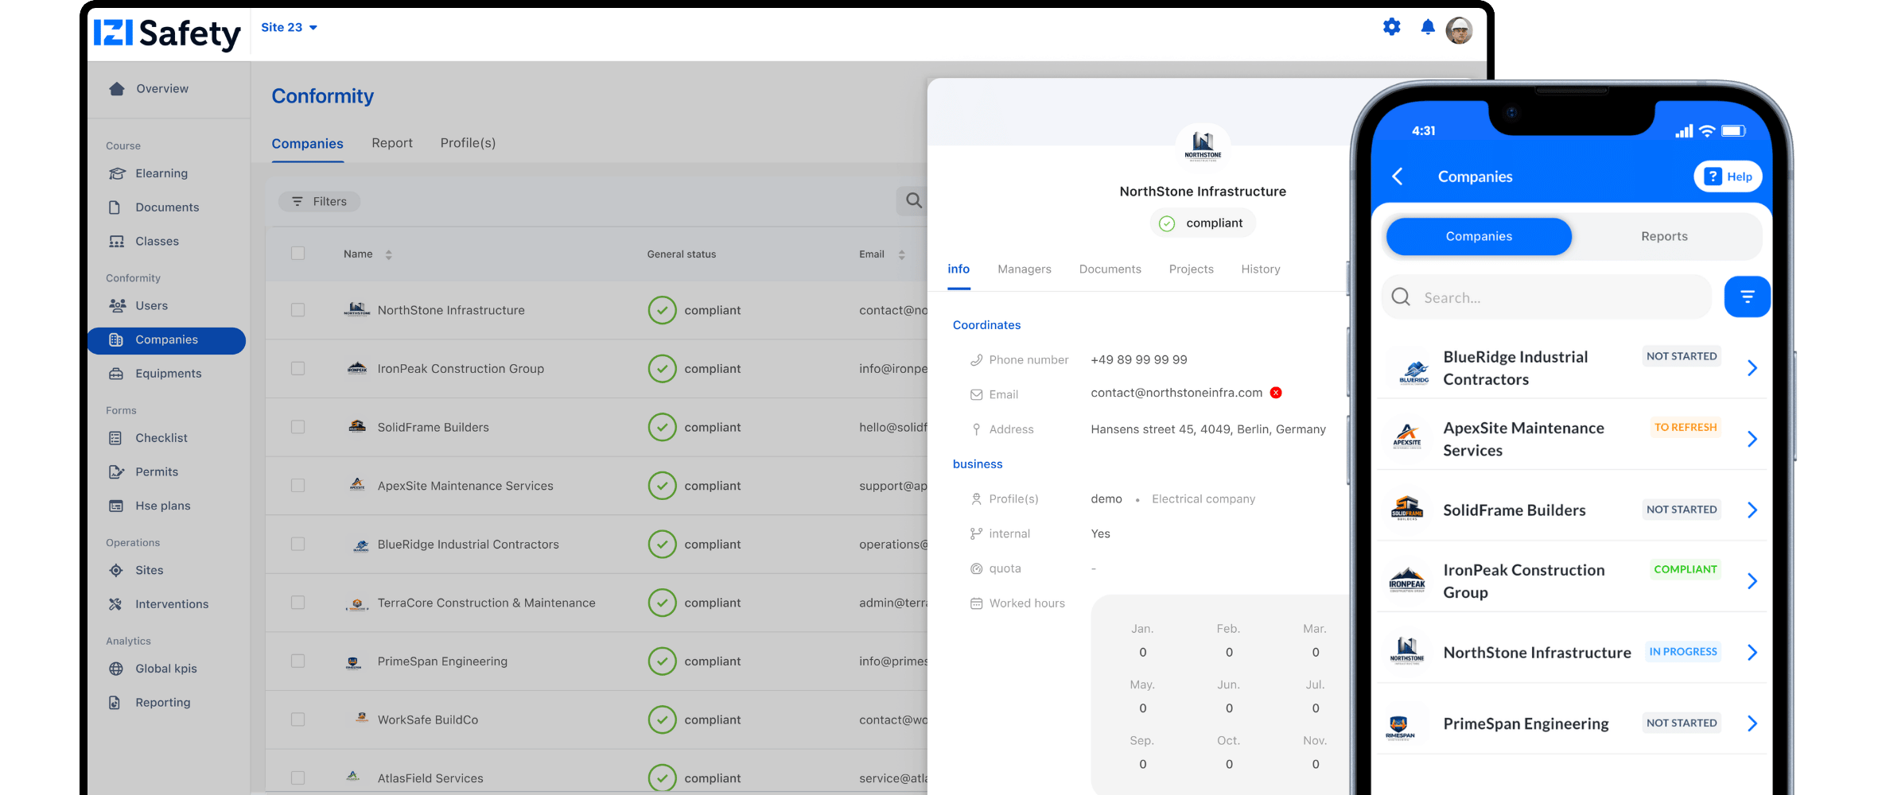1882x795 pixels.
Task: Tap the Help button on phone
Action: pyautogui.click(x=1728, y=176)
